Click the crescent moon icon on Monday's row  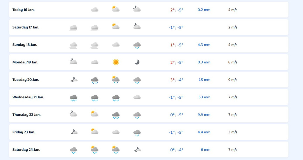point(137,62)
